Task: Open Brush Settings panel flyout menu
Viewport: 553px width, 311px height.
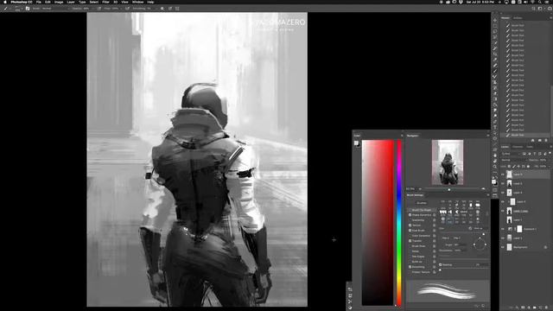Action: (x=488, y=195)
